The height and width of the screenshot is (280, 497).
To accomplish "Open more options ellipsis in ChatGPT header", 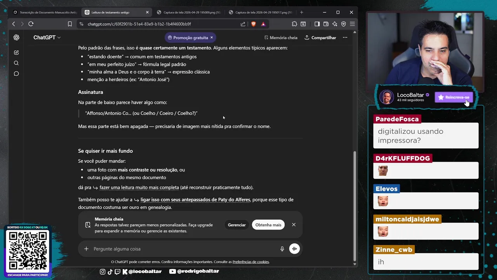I will [x=345, y=38].
